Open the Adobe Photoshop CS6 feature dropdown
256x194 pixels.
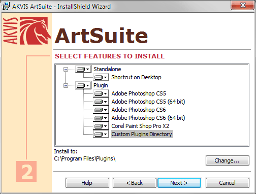pos(101,110)
